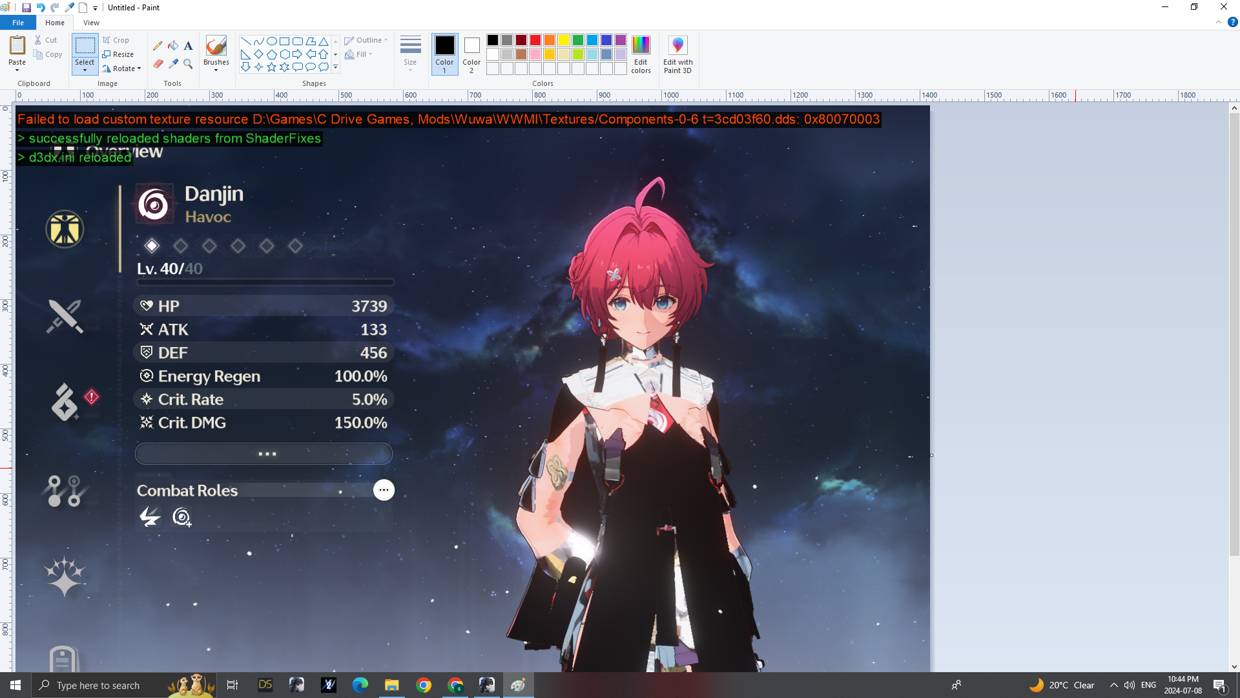Pick the yellow color swatch
1240x698 pixels.
[x=564, y=40]
